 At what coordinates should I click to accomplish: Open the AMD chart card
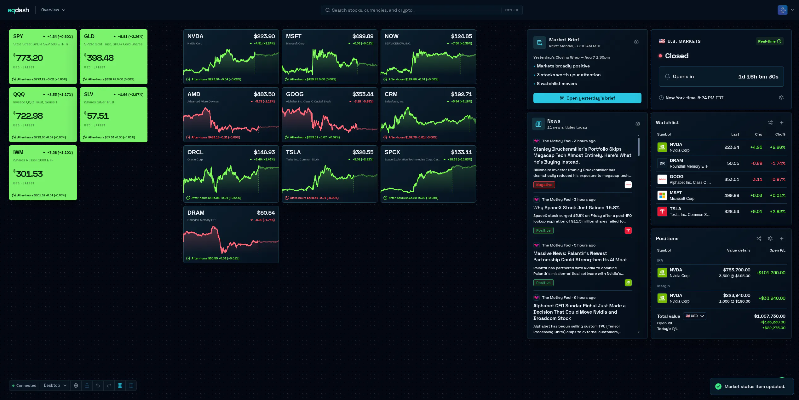[231, 115]
